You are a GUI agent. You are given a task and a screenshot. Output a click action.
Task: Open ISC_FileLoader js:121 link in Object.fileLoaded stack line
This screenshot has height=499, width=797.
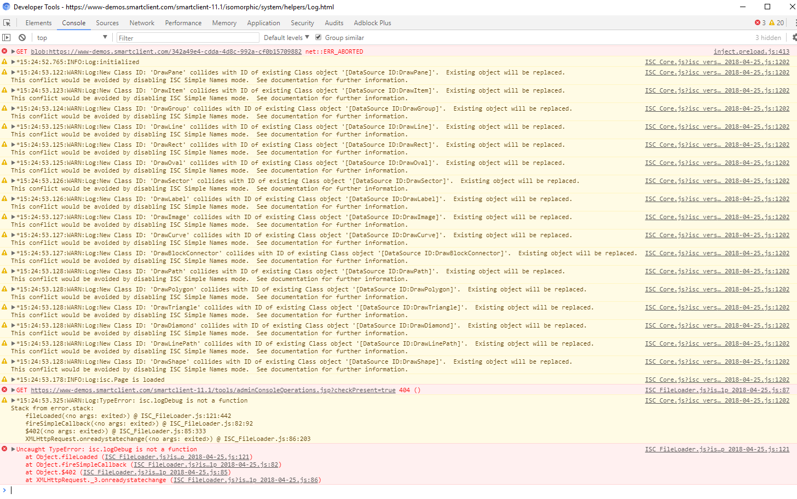tap(177, 457)
